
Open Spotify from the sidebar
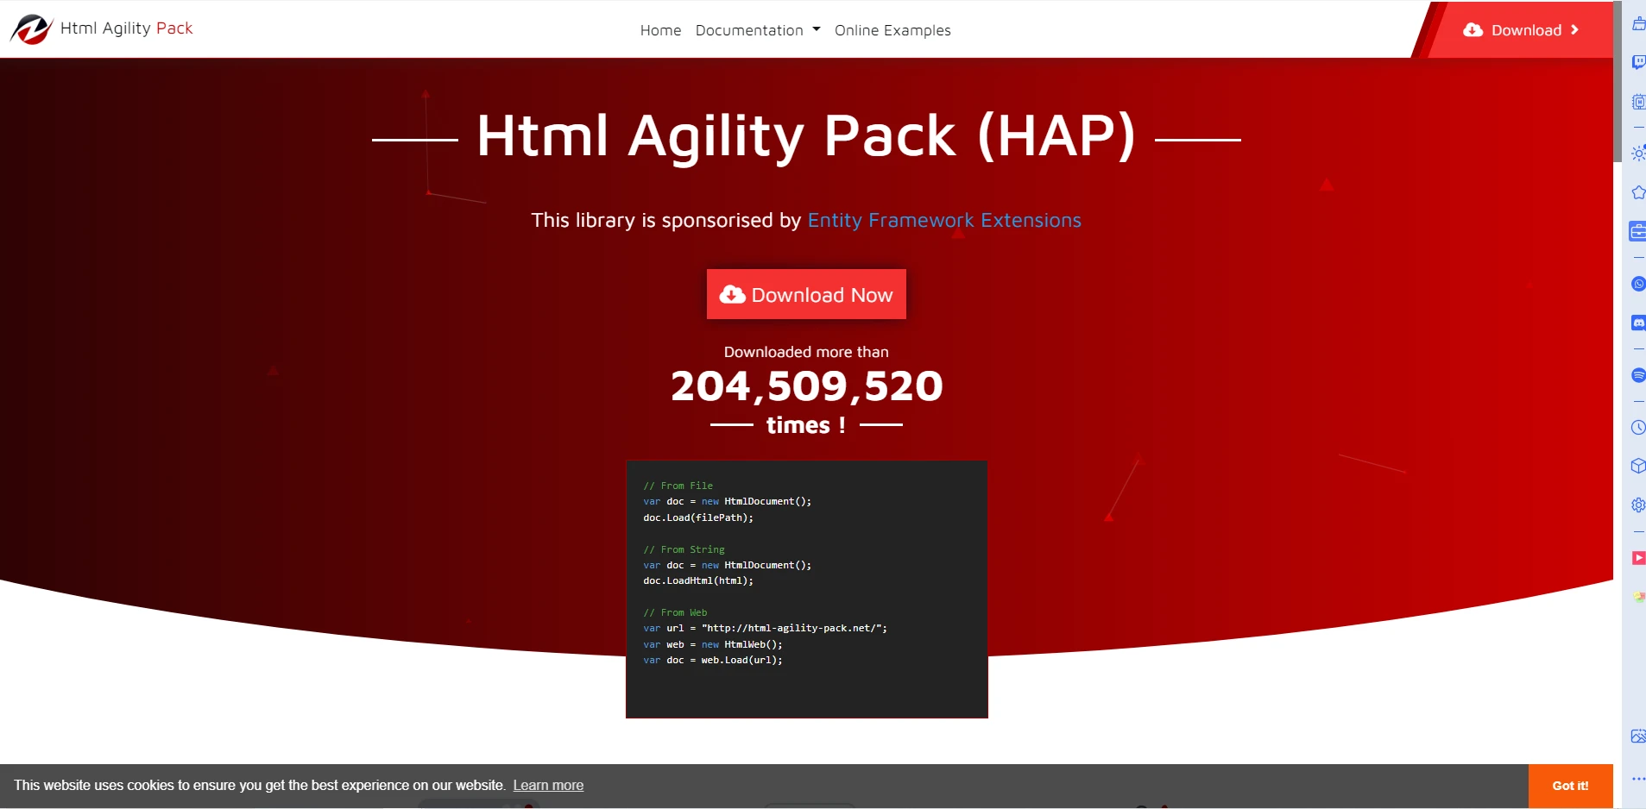(1638, 375)
